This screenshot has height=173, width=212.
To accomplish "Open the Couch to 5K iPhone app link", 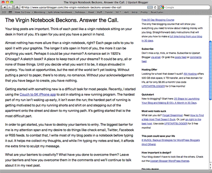I will coord(38,94).
